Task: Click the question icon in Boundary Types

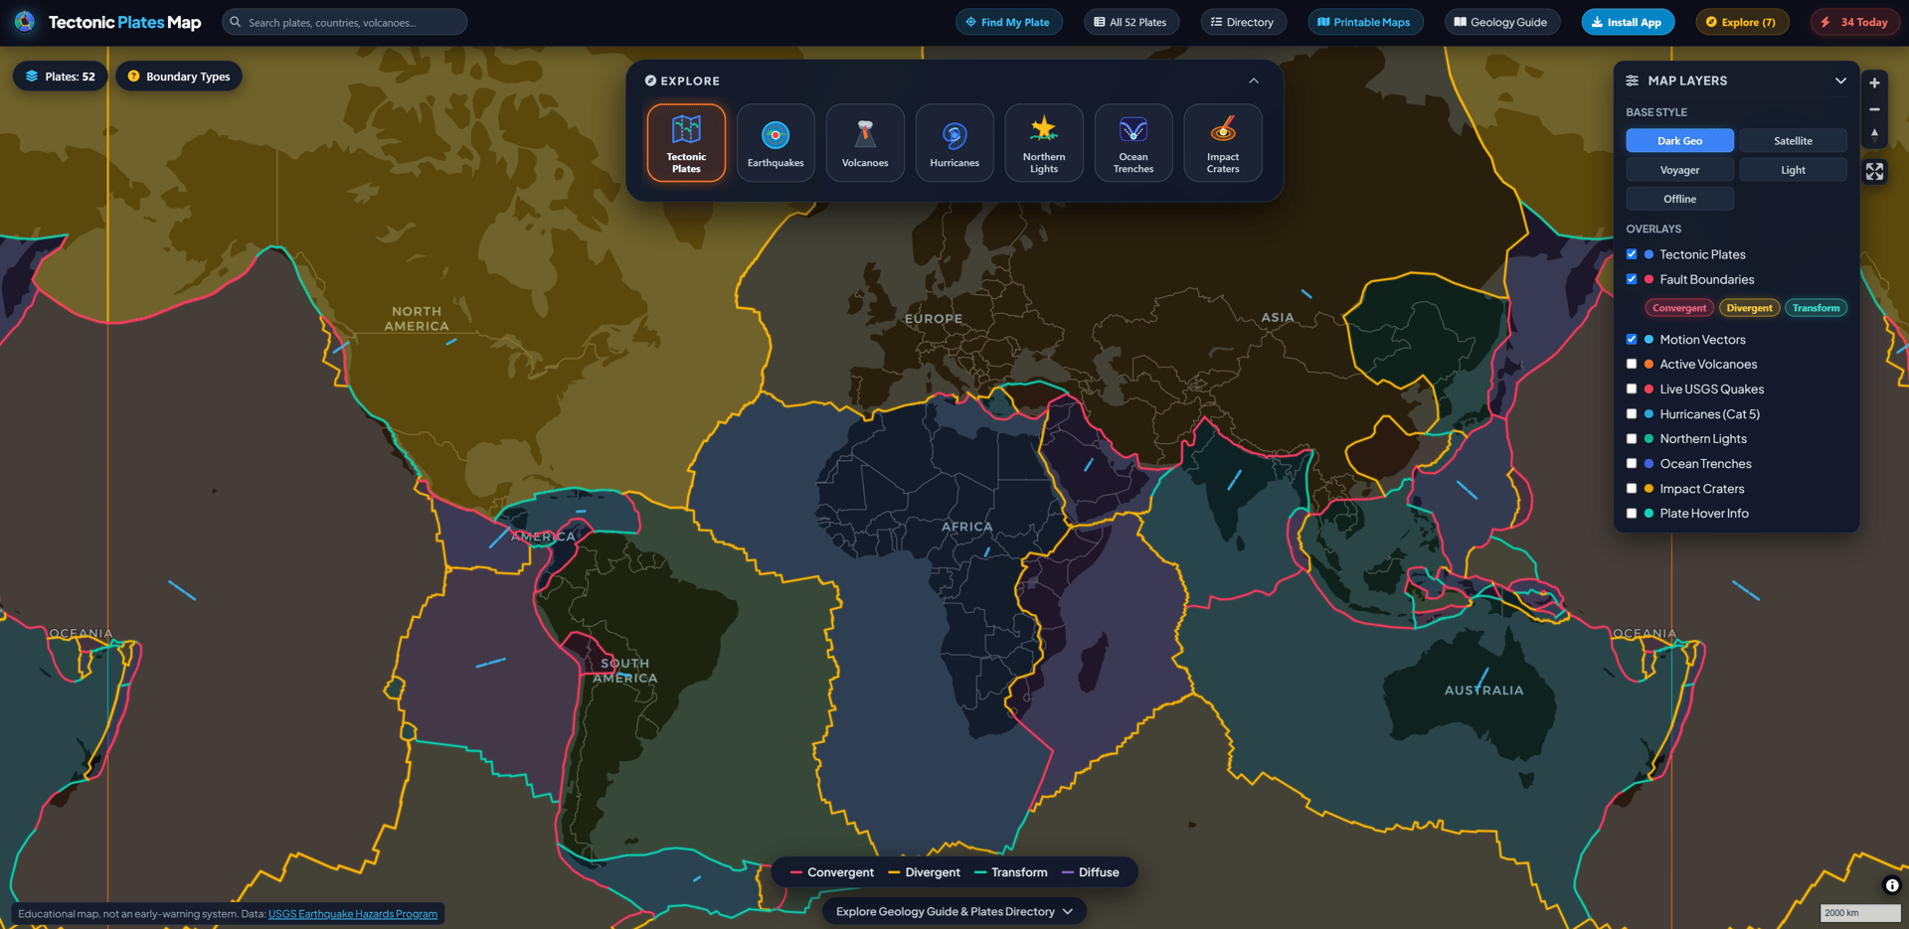Action: (x=133, y=77)
